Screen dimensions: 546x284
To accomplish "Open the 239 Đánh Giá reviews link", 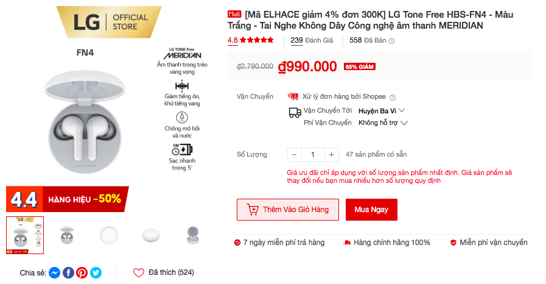I will pos(312,40).
